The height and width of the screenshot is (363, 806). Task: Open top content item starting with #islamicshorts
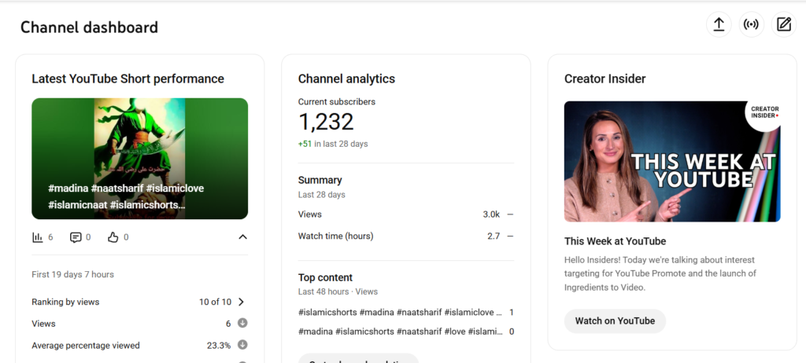point(401,312)
